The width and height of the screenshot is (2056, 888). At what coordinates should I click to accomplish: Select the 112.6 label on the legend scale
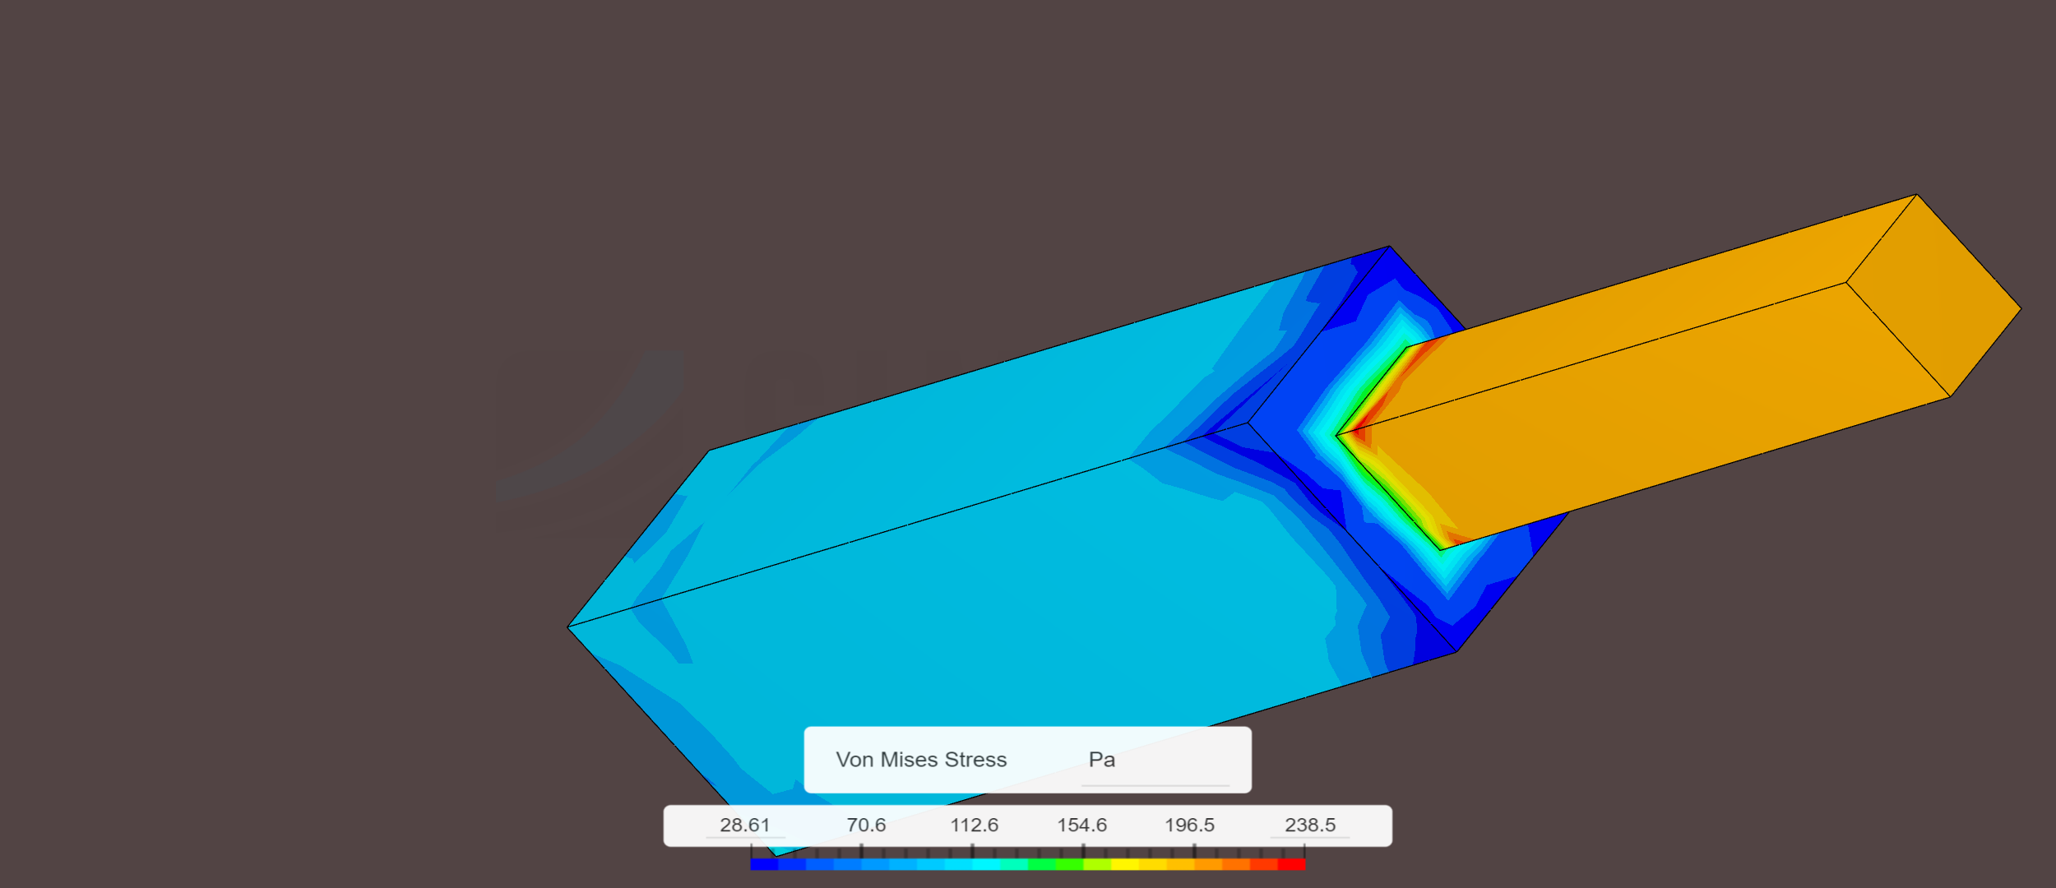point(977,825)
